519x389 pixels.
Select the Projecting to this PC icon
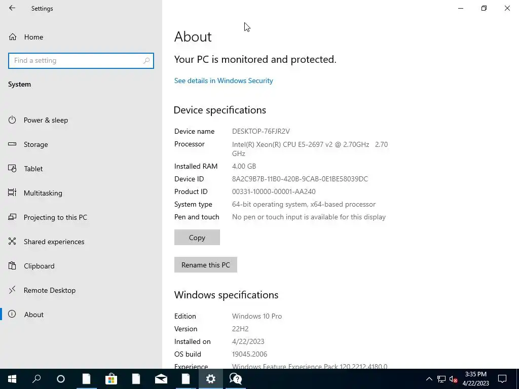12,217
